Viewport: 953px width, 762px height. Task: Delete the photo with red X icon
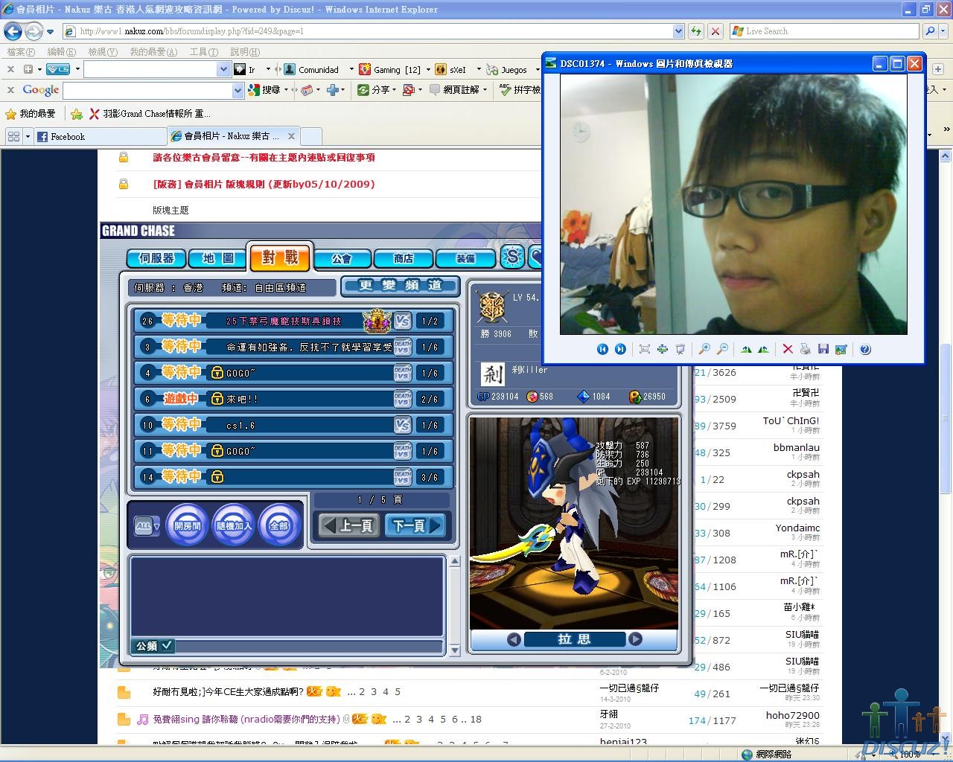788,349
